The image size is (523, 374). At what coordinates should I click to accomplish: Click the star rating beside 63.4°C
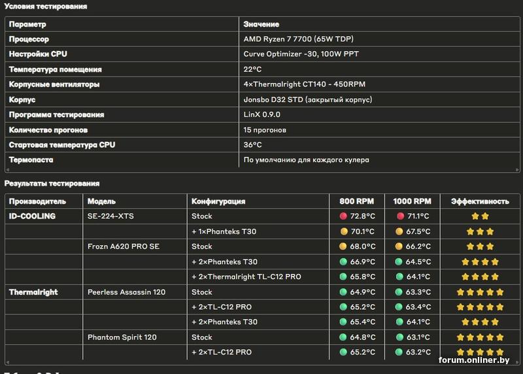coord(481,307)
